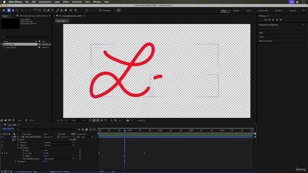Select the Zoom magnifier tool
Screen dimensions: 308x173
pyautogui.click(x=17, y=11)
